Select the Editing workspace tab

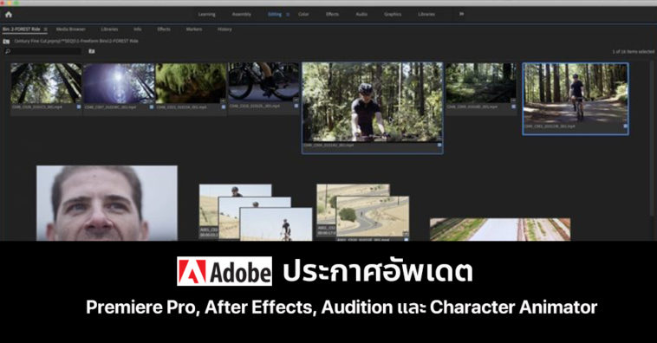[275, 14]
